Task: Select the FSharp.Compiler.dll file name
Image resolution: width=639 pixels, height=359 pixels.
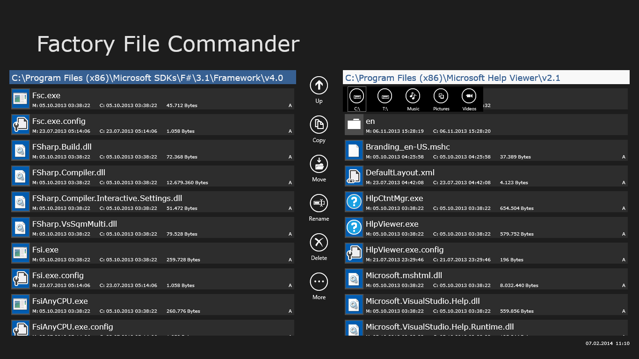Action: point(69,172)
